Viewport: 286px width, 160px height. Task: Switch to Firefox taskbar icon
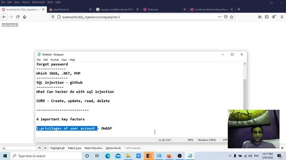tap(169, 156)
